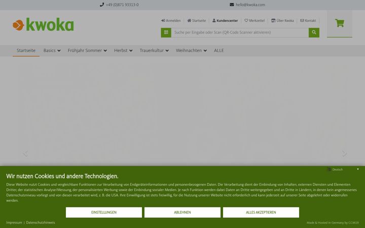The image size is (365, 228).
Task: Expand the Herbst menu
Action: pos(123,51)
